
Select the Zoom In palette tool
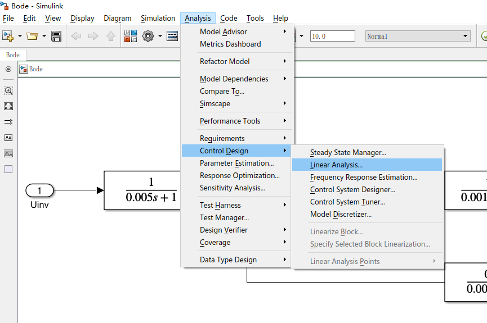coord(8,90)
